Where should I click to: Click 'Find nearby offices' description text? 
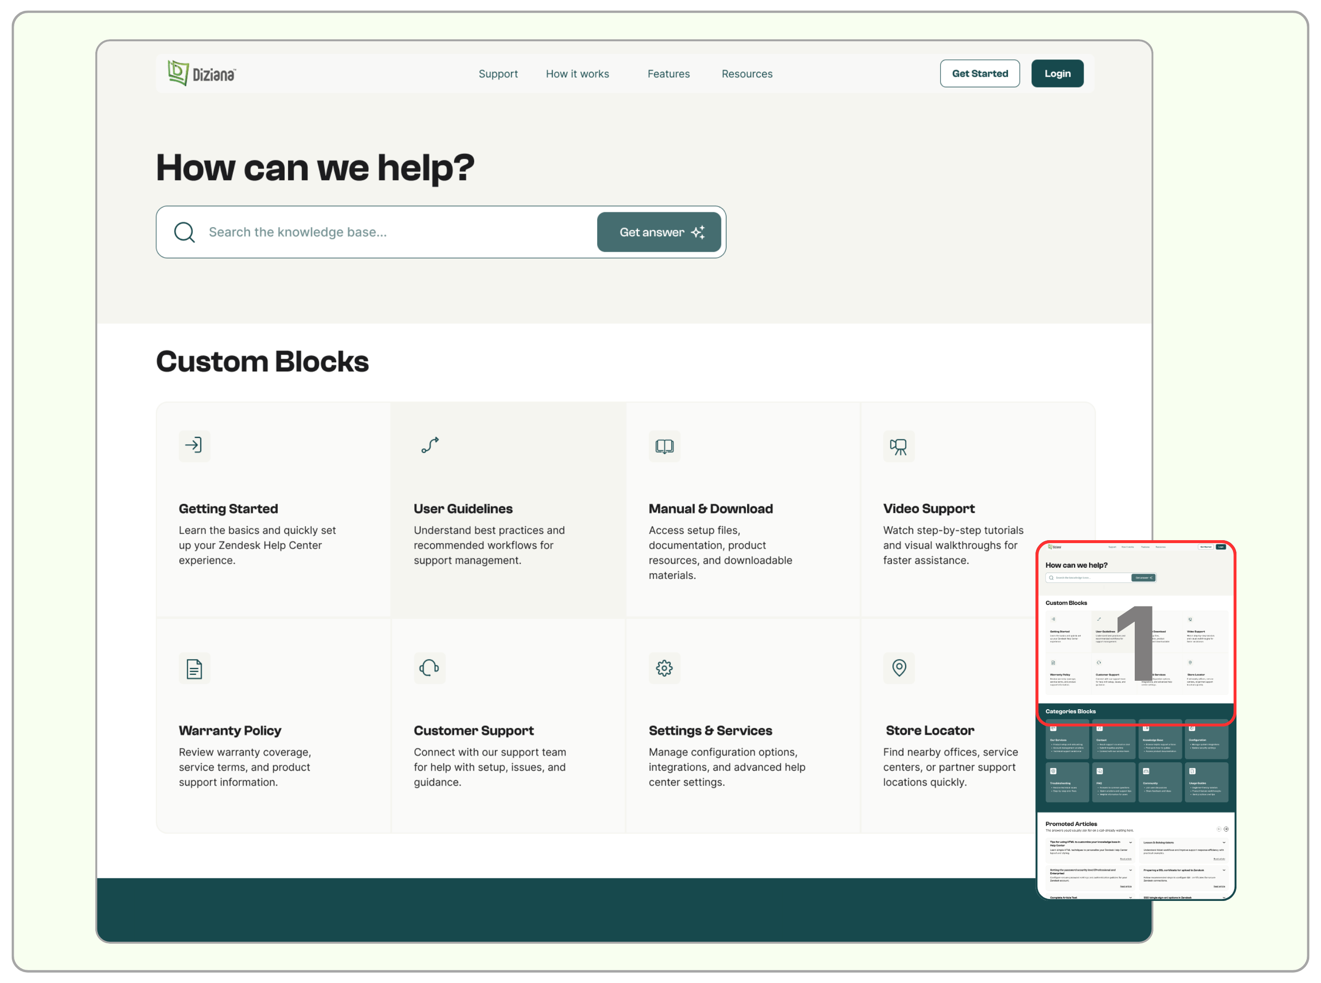point(950,767)
